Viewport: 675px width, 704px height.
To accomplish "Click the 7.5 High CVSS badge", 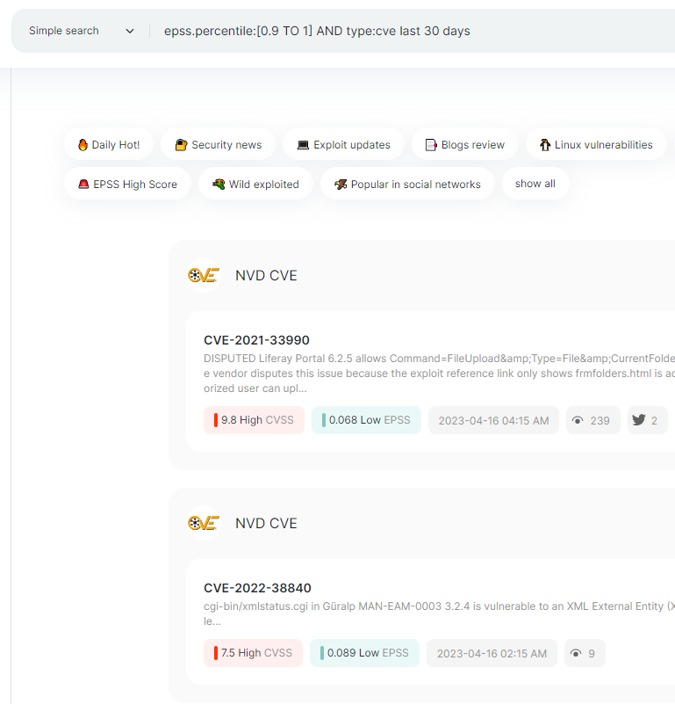I will (253, 653).
